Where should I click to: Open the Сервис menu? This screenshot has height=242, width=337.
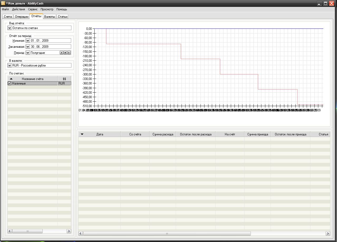pyautogui.click(x=33, y=9)
